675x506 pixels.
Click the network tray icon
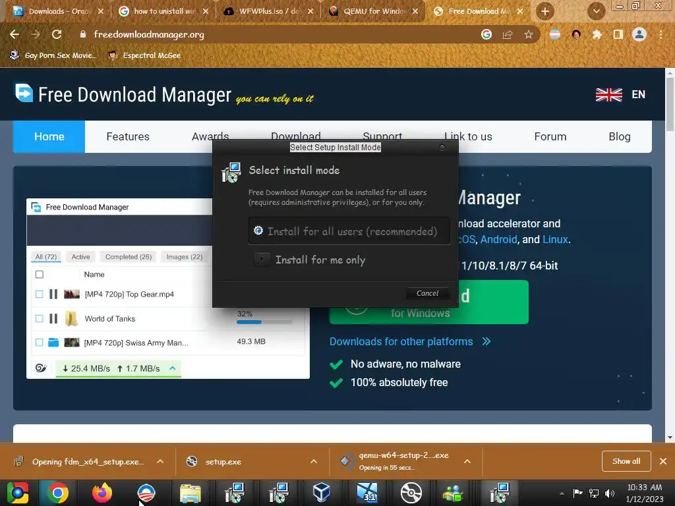coord(594,493)
